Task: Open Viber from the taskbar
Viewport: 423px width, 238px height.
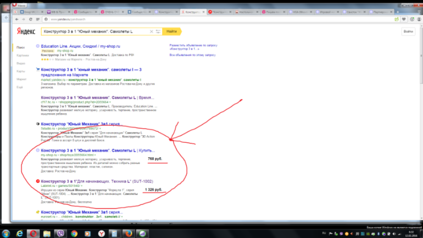Action: [60, 233]
